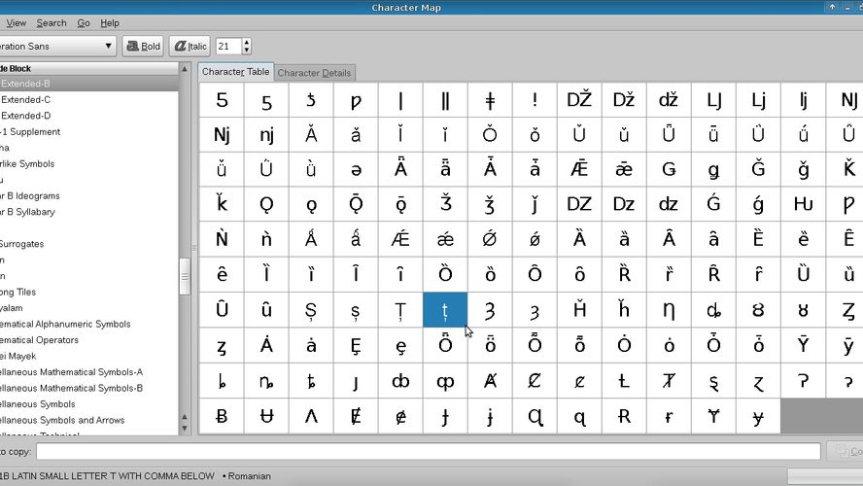Select the 'LJ' all-caps digraph cell
Screen dimensions: 863x486
point(714,100)
